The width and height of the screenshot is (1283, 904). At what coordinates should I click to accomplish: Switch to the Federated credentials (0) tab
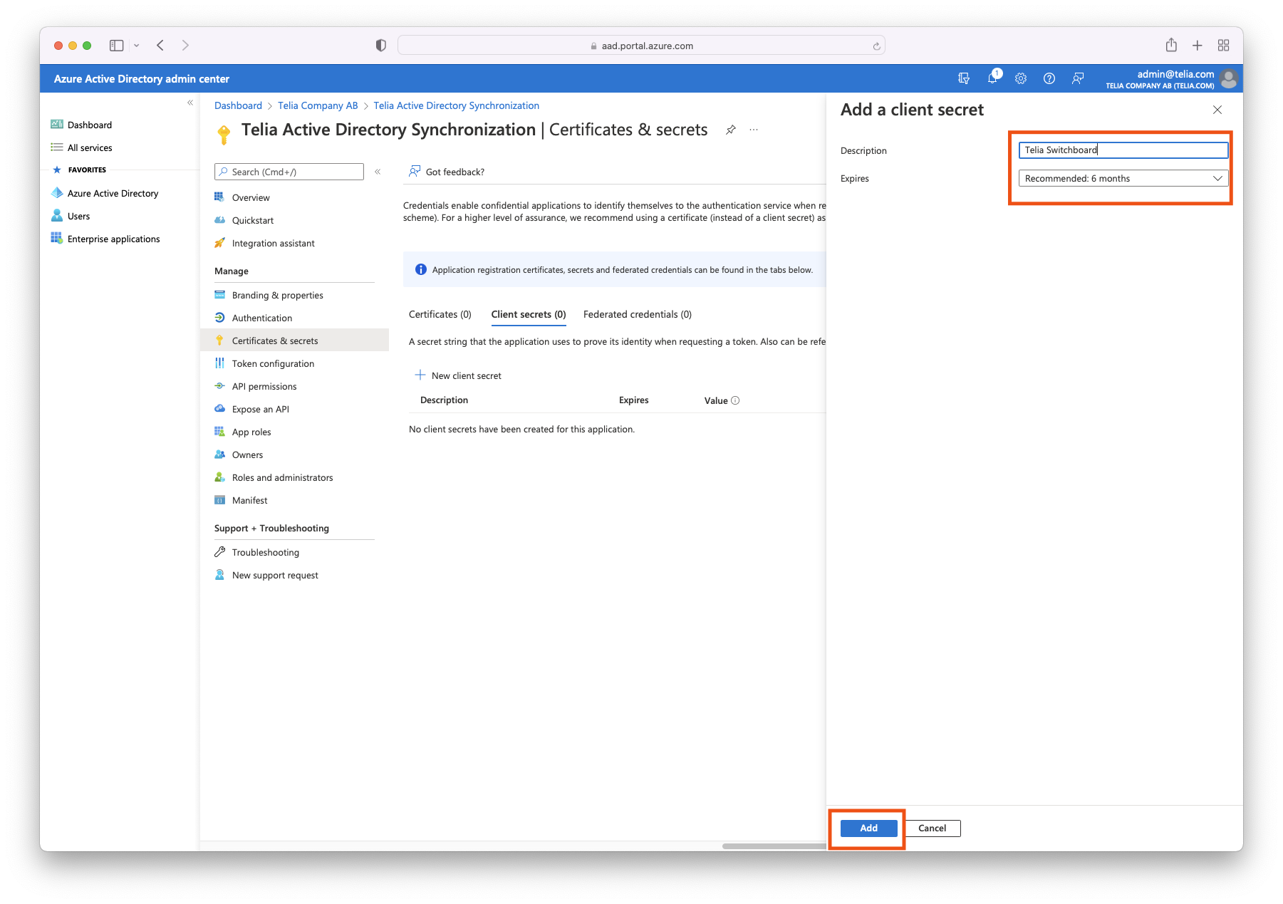click(638, 314)
